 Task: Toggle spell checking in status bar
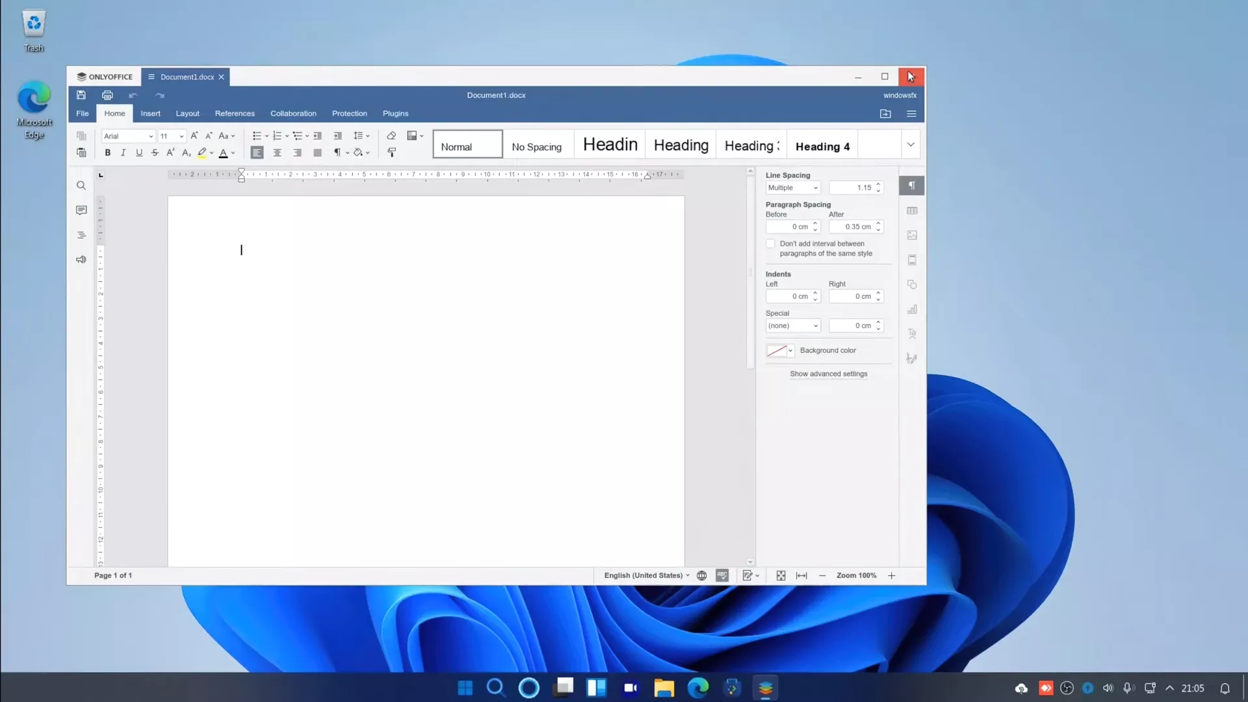pyautogui.click(x=722, y=576)
